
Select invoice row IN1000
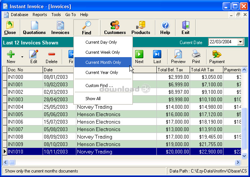(x=122, y=77)
